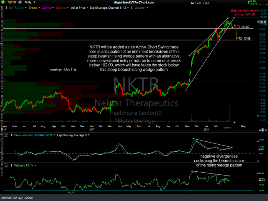
Task: Click the 3.2M volume figure in header
Action: click(206, 3)
